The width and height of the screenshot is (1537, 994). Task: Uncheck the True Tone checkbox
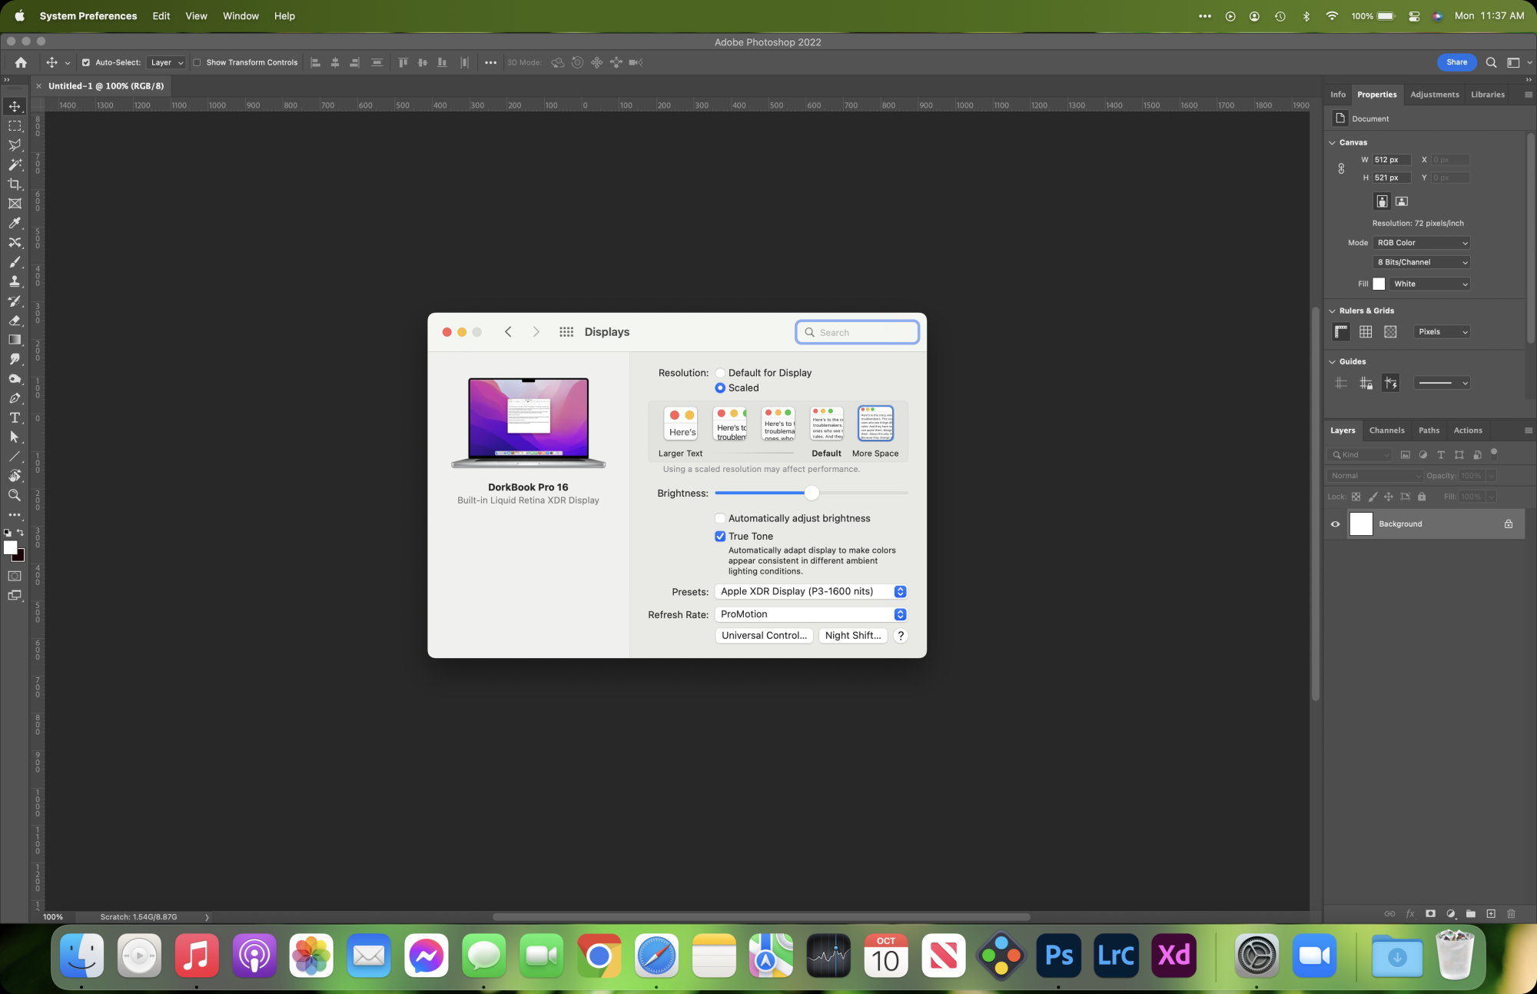(x=720, y=537)
